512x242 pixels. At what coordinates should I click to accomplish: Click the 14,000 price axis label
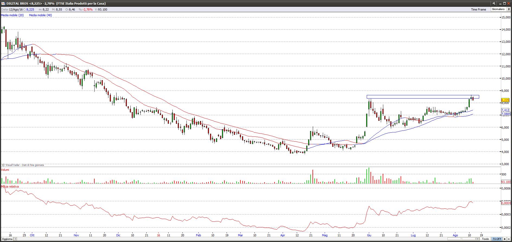[x=506, y=30]
